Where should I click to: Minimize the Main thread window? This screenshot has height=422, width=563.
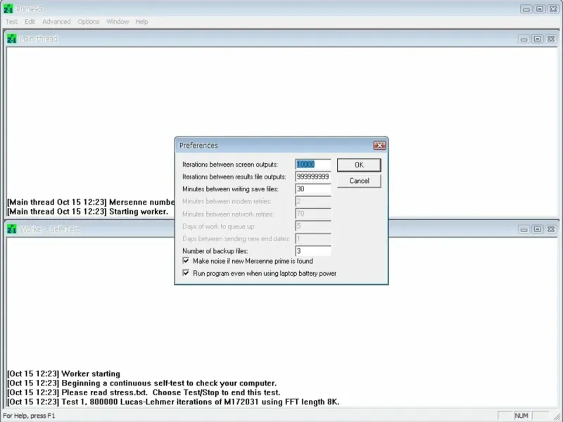coord(524,39)
